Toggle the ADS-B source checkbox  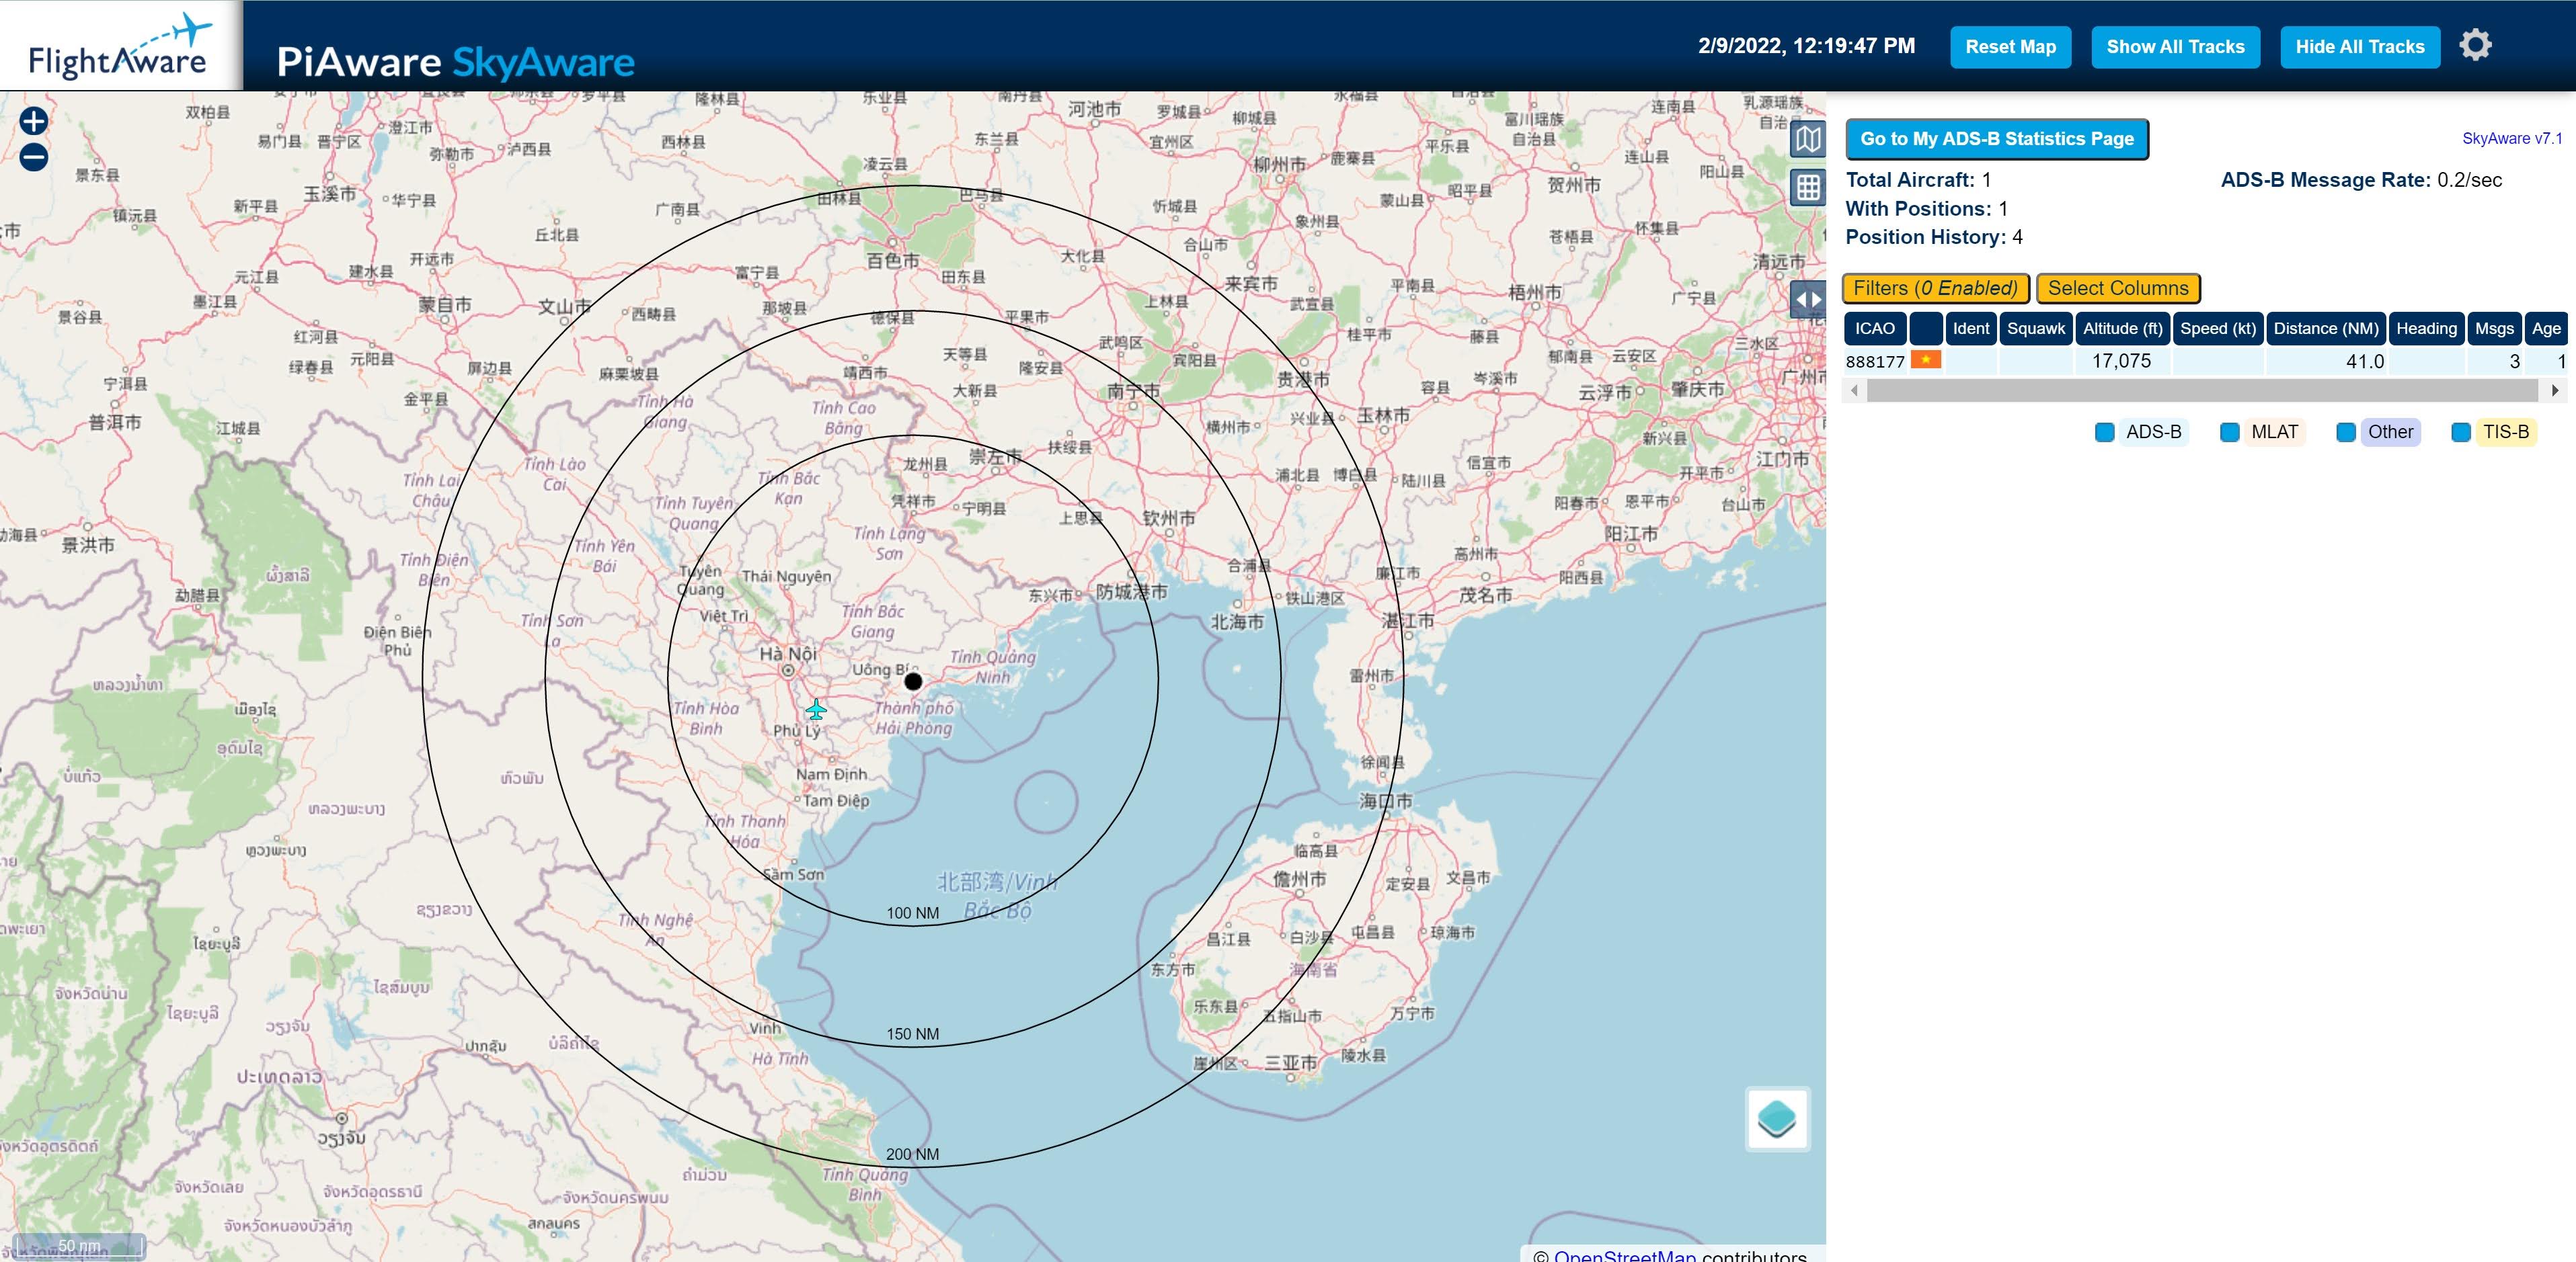click(x=2104, y=431)
